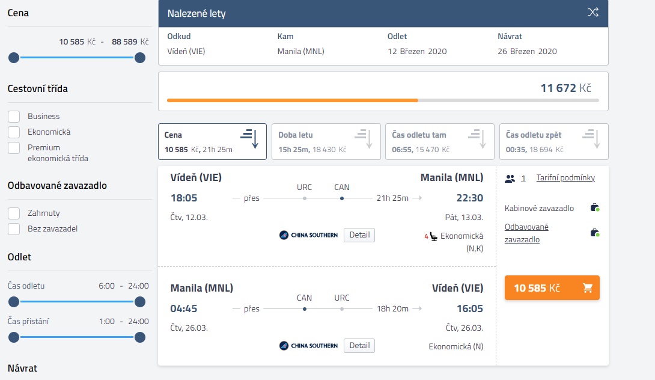The height and width of the screenshot is (380, 655).
Task: Click the outbound arrival time 22:30
Action: pyautogui.click(x=469, y=198)
